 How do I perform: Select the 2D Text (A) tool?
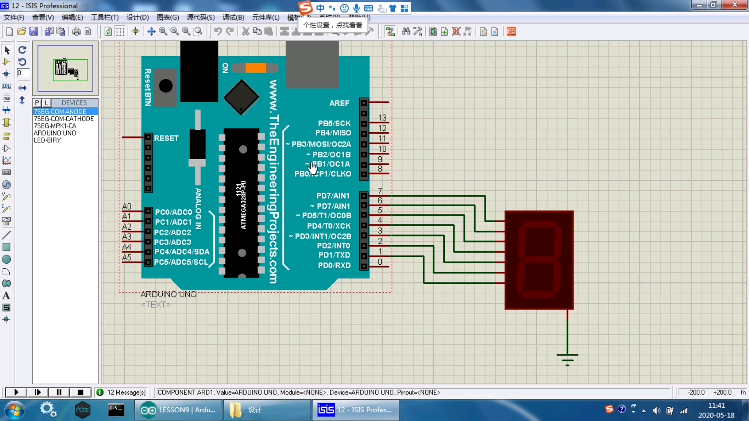[x=6, y=295]
